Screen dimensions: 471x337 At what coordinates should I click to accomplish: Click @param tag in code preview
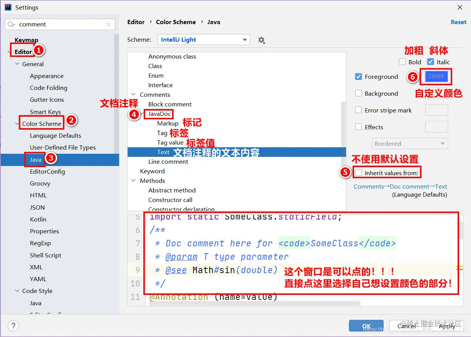point(181,257)
